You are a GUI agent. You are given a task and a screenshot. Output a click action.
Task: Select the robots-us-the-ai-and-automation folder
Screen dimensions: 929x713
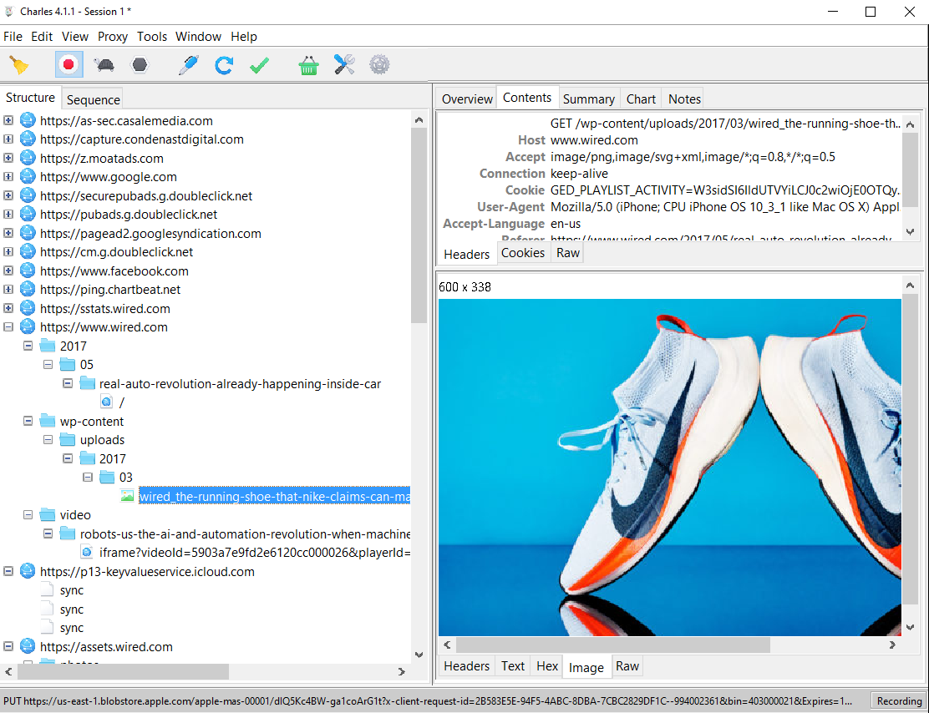point(246,534)
